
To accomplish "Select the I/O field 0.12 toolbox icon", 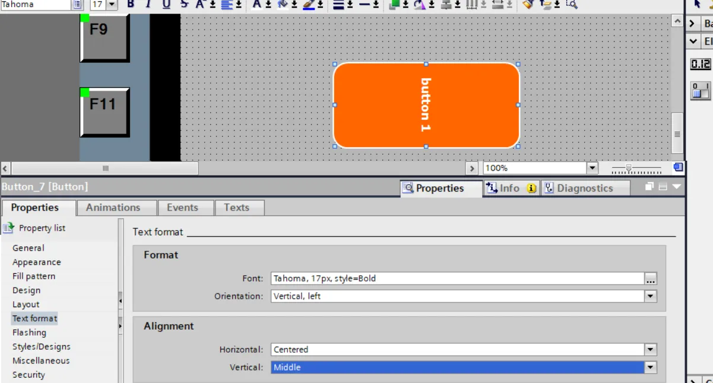I will point(701,64).
